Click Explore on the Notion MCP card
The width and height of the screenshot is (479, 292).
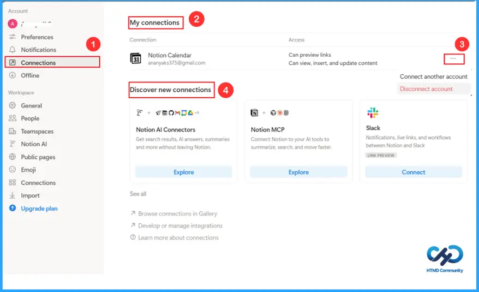(x=298, y=172)
